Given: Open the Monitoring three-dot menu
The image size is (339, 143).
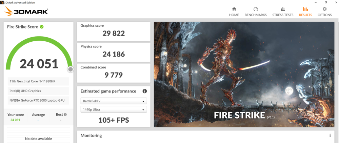Looking at the screenshot, I should (330, 136).
